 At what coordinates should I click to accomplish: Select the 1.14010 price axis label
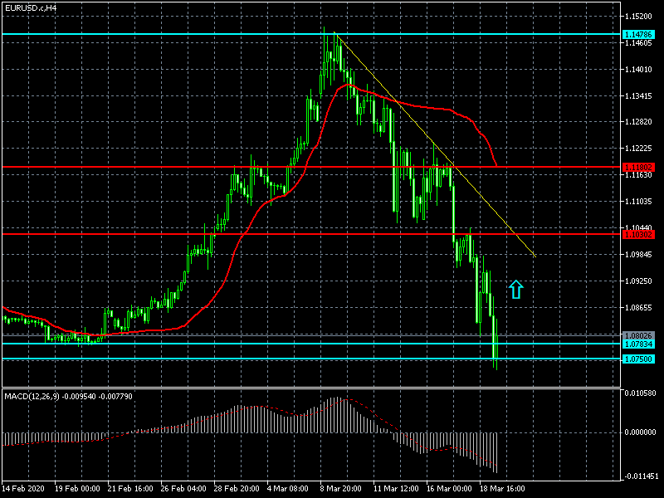[x=638, y=70]
